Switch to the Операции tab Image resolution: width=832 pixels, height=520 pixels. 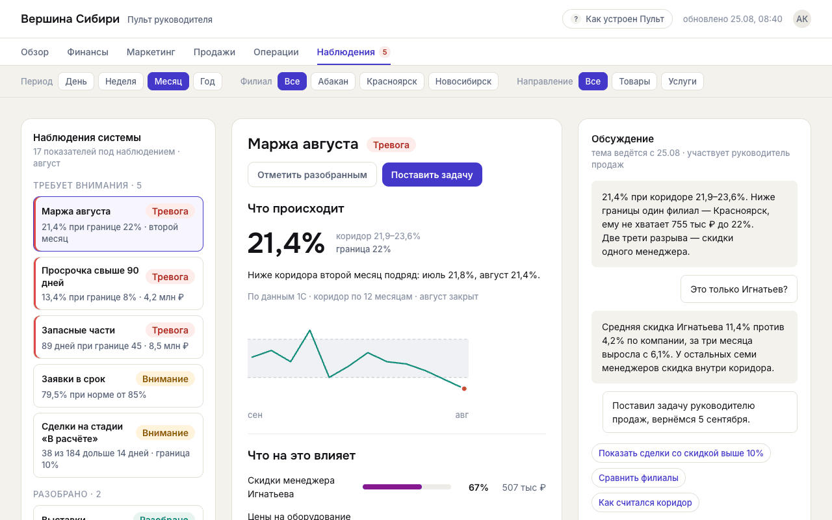coord(276,52)
